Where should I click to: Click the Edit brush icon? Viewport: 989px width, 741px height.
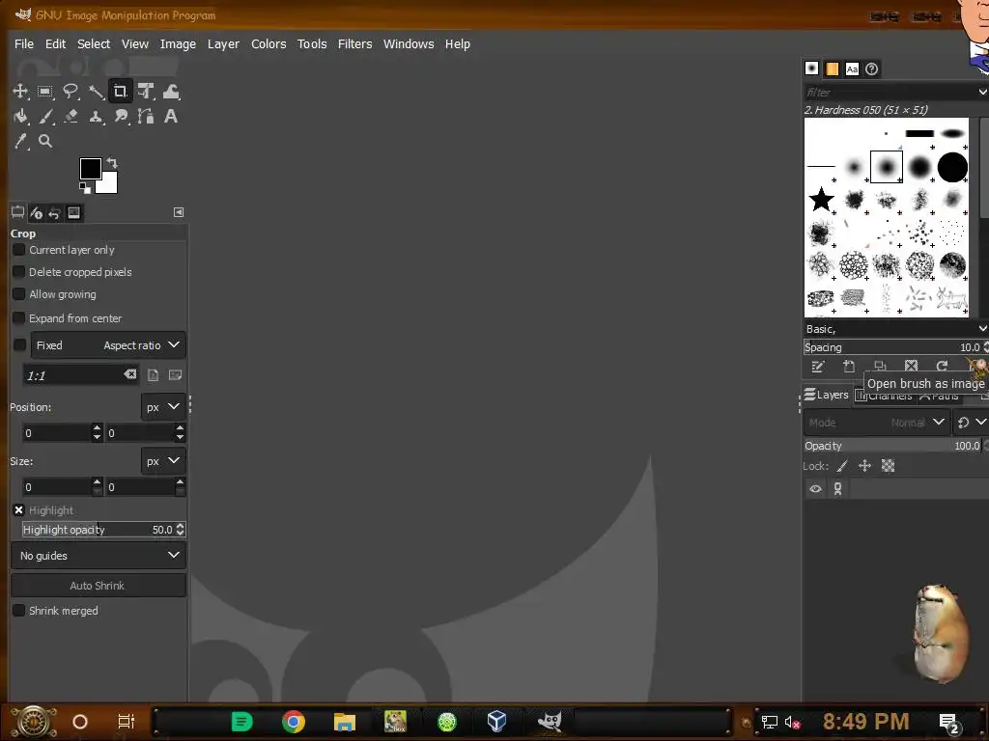(818, 366)
